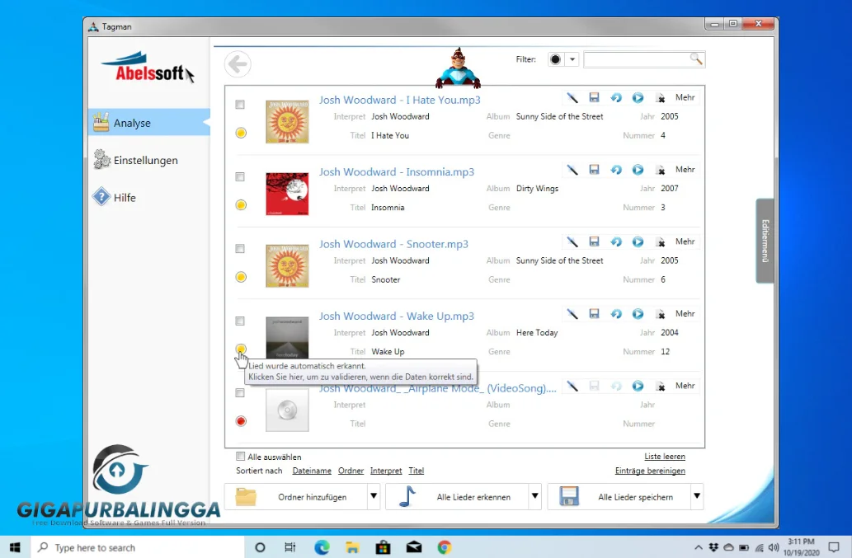The image size is (852, 558).
Task: Tick the checkbox for Insomnia.mp3
Action: pyautogui.click(x=240, y=176)
